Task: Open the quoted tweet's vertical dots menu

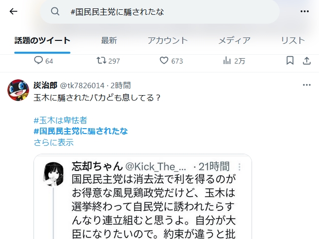Action: point(239,167)
